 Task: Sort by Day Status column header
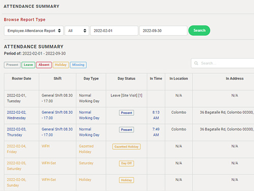126,79
